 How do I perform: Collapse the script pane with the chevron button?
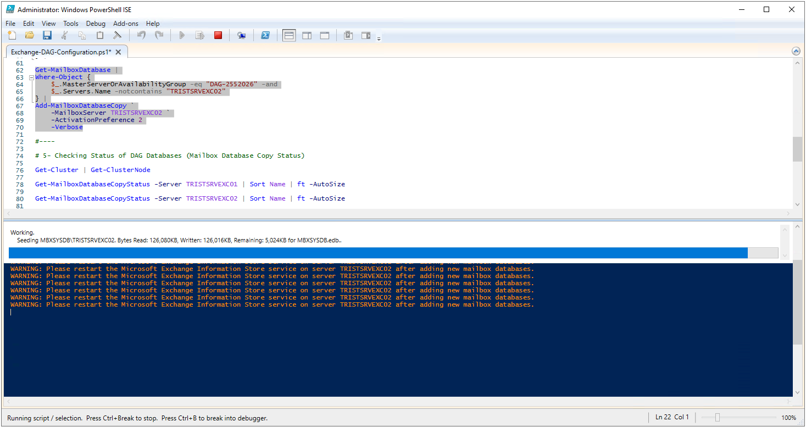(x=796, y=51)
